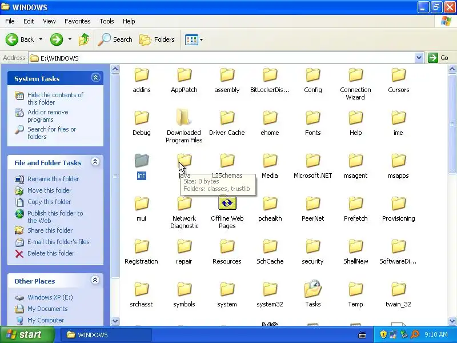Click the file list scroll up arrow
The image size is (457, 343).
452,69
